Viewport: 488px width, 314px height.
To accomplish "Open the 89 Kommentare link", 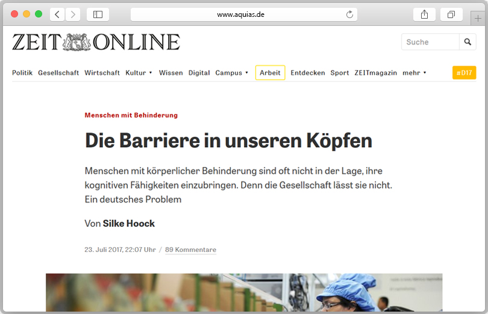I will pyautogui.click(x=190, y=250).
